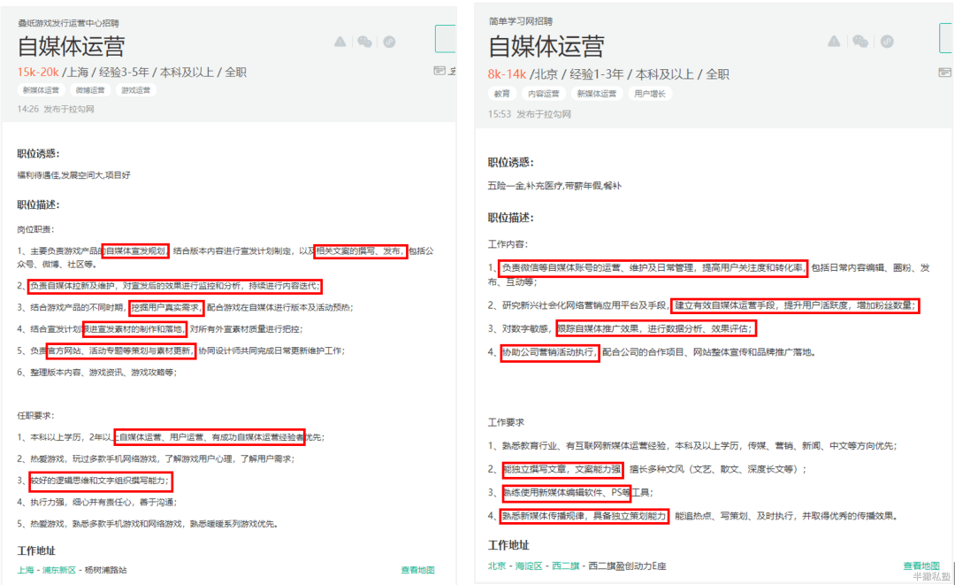Click the report warning icon on Shanghai job

pos(340,42)
